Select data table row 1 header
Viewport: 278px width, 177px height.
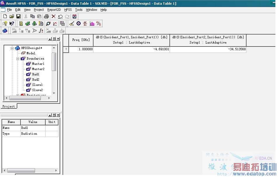[66, 49]
